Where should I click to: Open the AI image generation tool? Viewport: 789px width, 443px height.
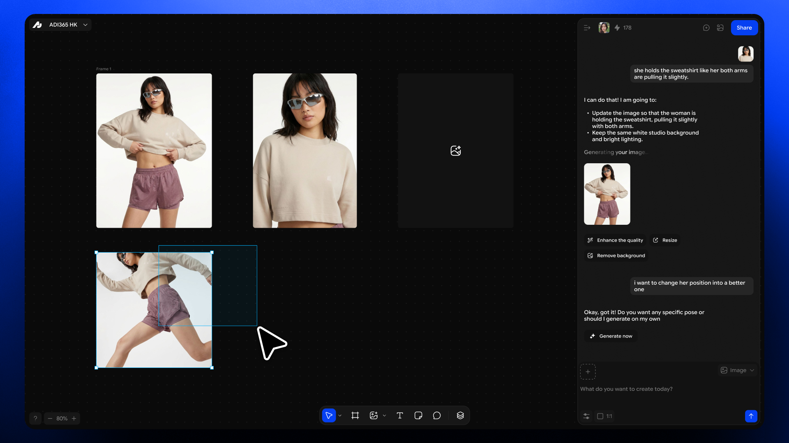pos(374,415)
